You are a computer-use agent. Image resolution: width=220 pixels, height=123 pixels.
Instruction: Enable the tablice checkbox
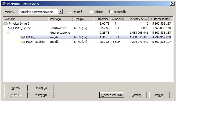coord(91,12)
